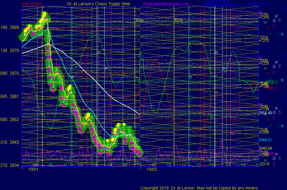
Task: Click the 315 2943 price axis label
Action: pyautogui.click(x=10, y=142)
